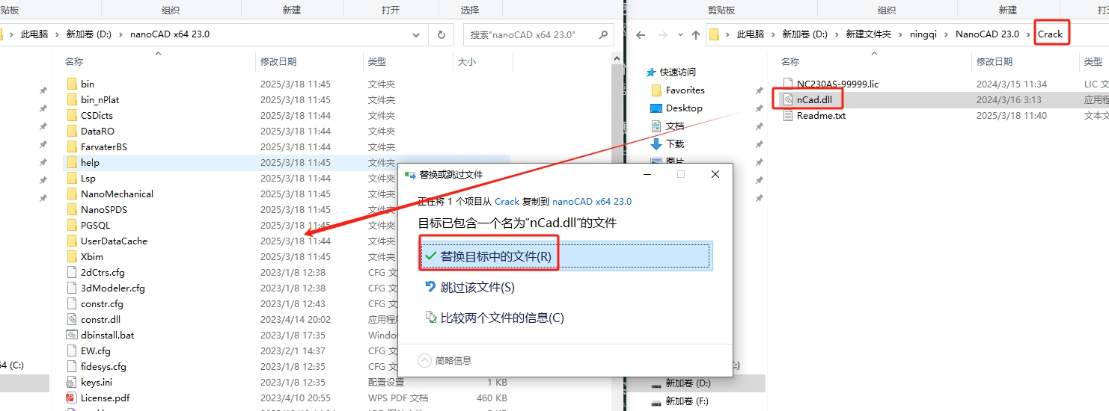Sort Crack window by 名称 column
Viewport: 1109px width, 411px height.
[790, 62]
